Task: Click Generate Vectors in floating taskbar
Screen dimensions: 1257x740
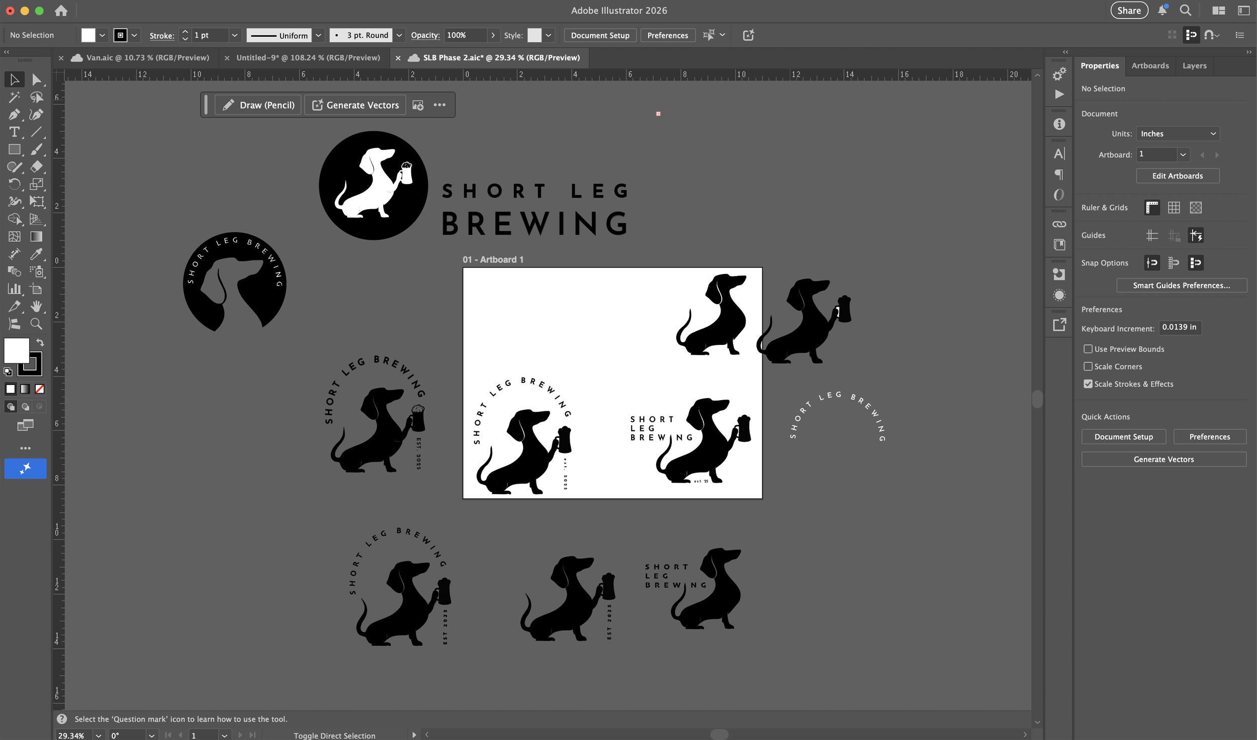Action: [355, 105]
